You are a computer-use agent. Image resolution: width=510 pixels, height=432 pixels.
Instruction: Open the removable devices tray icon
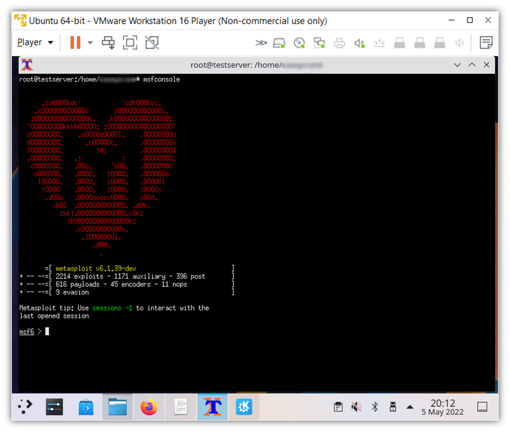393,407
